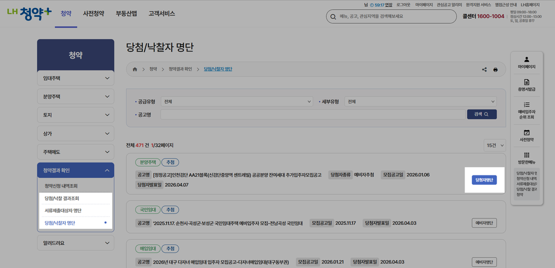Click 당첨/낙찰자 명단 in the breadcrumb trail
The width and height of the screenshot is (555, 268).
(218, 69)
